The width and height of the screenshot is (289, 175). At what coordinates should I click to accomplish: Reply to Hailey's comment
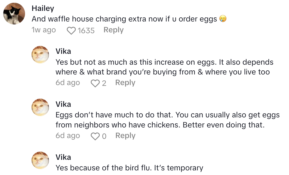click(113, 30)
